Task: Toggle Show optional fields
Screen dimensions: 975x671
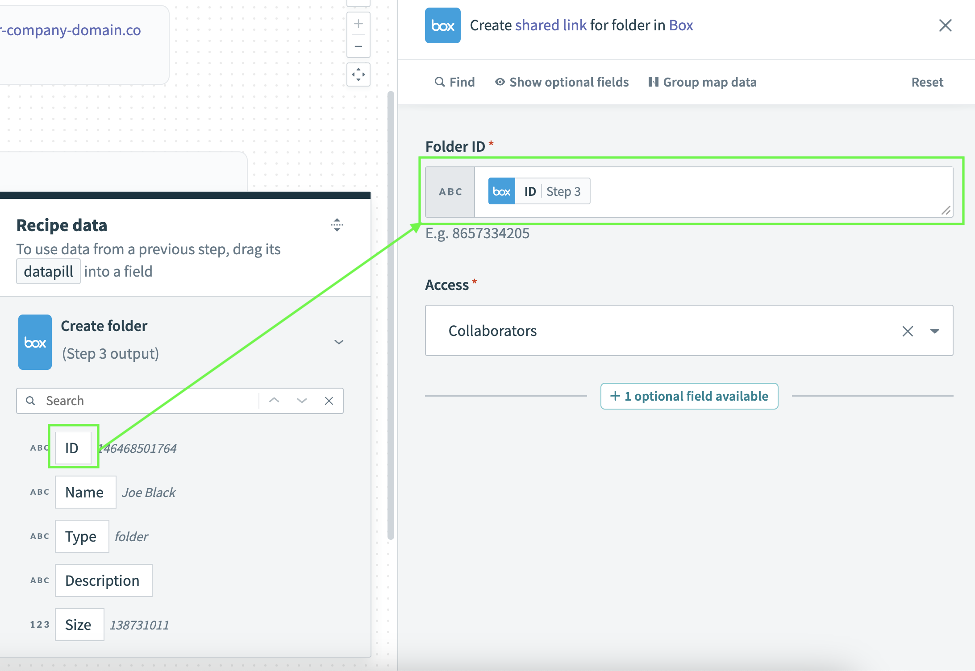Action: coord(562,82)
